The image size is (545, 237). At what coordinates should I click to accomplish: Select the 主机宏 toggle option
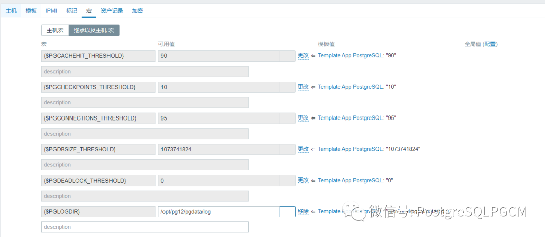pos(55,30)
